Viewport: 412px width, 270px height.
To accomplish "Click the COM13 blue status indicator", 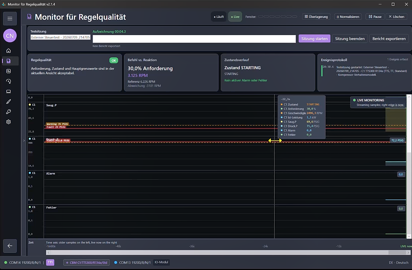I will click(x=116, y=262).
